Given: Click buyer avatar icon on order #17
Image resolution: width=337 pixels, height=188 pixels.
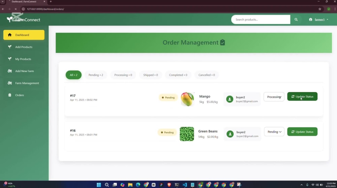Looking at the screenshot, I should 229,99.
